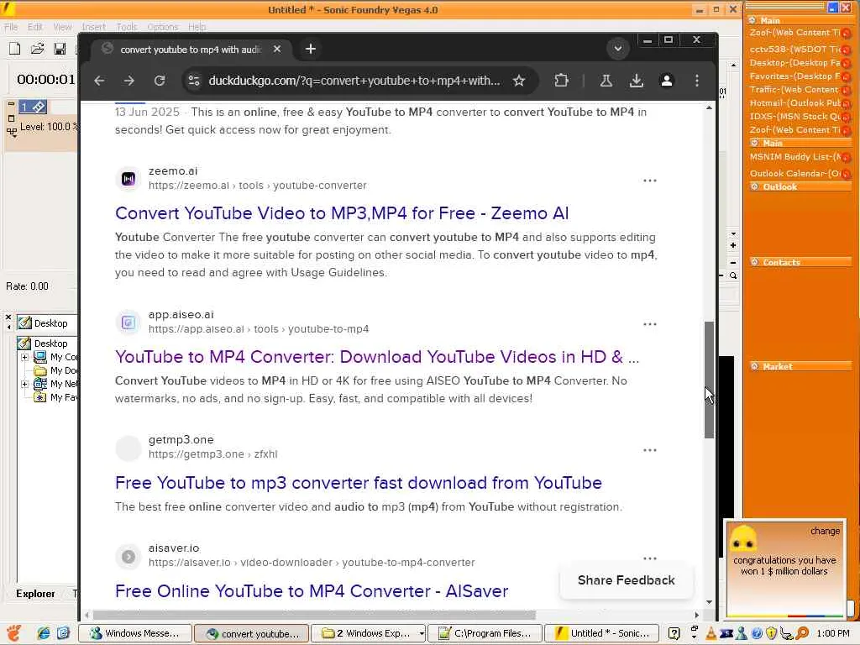Select MSNIM Buddy List item in sidebar
Image resolution: width=860 pixels, height=645 pixels.
(x=795, y=157)
